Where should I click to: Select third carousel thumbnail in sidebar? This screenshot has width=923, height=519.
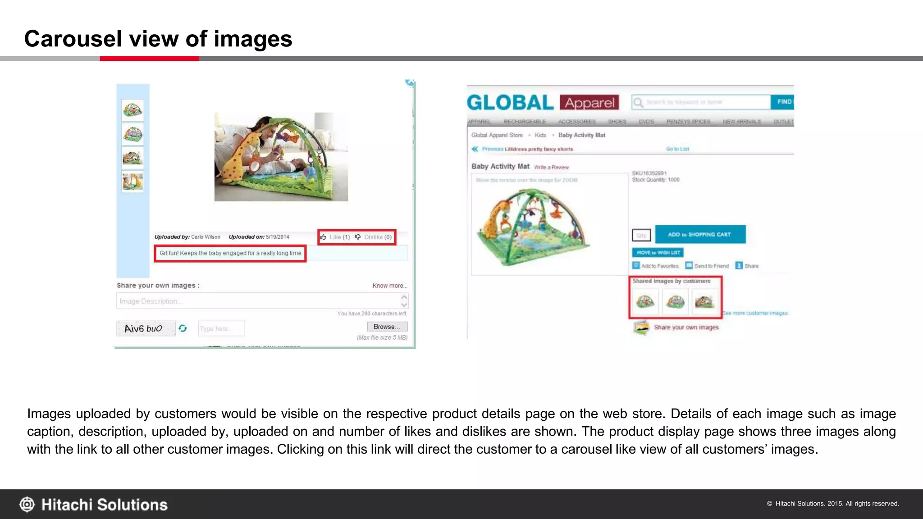pyautogui.click(x=133, y=158)
